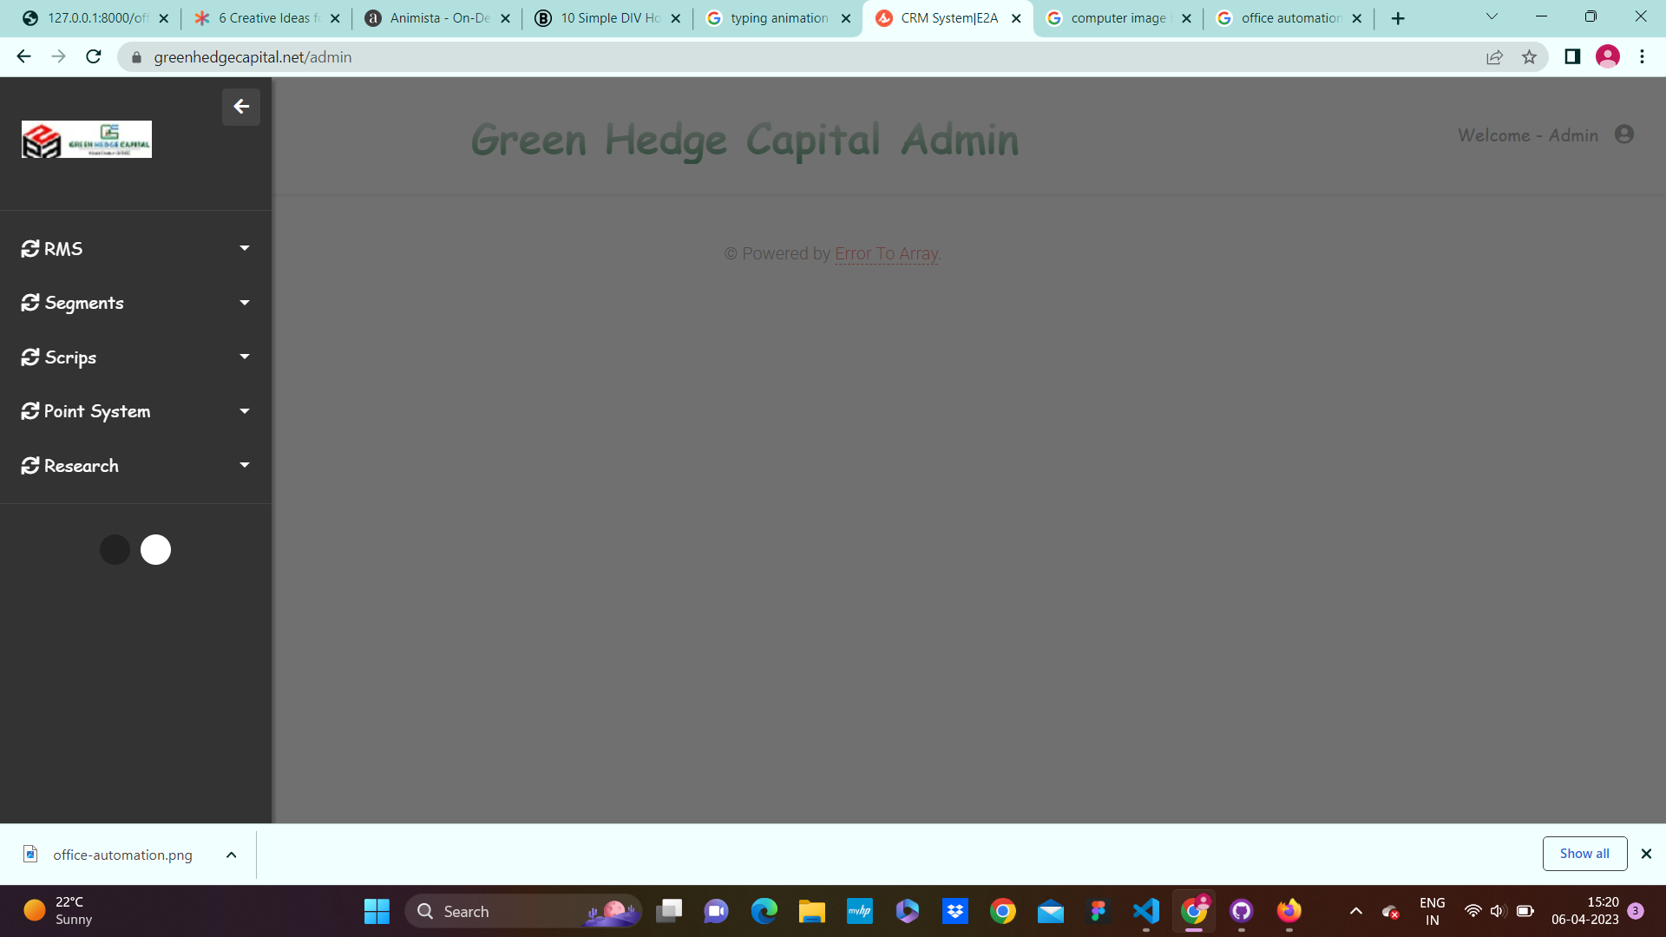The width and height of the screenshot is (1666, 937).
Task: Click the Segments sync icon
Action: (30, 303)
